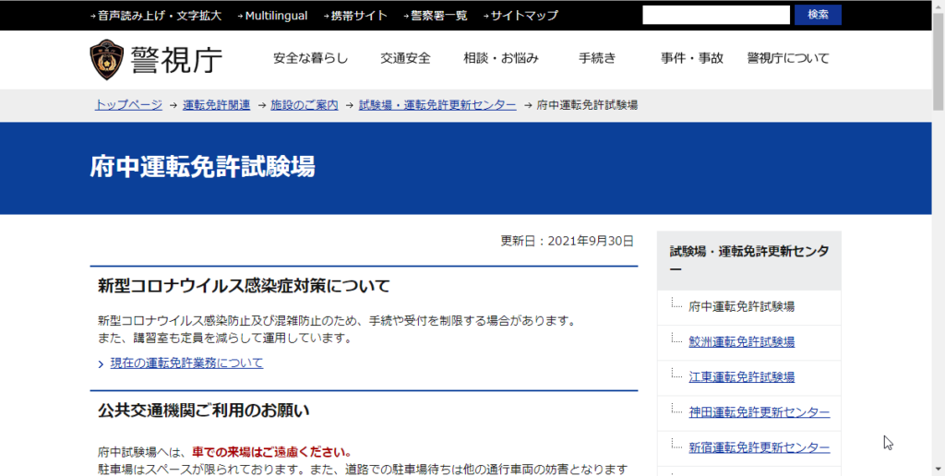The width and height of the screenshot is (945, 476).
Task: Open 相談・お悩み menu
Action: 501,58
